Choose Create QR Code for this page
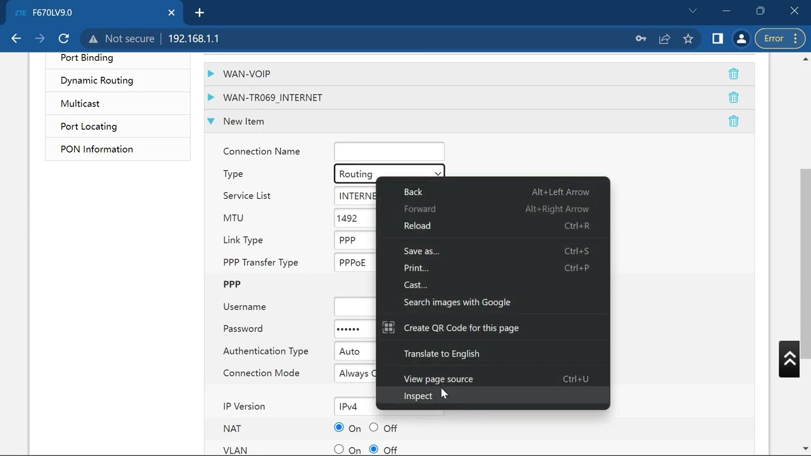The image size is (811, 456). tap(493, 328)
